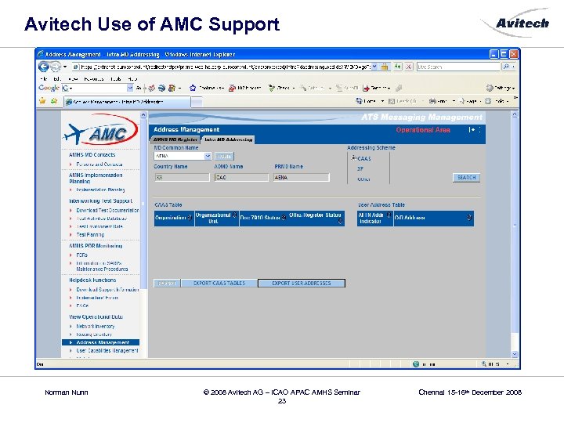Click the Page icon in command bar
The height and width of the screenshot is (423, 564).
[x=463, y=101]
